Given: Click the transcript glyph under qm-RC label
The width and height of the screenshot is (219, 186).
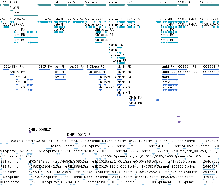Looking at the screenshot, I should click(26, 43).
